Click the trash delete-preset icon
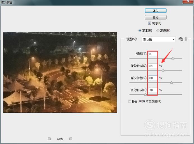 pyautogui.click(x=186, y=39)
